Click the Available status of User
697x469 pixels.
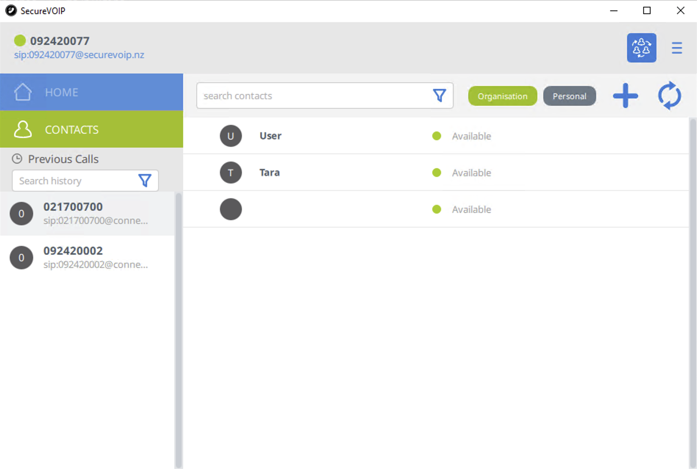coord(472,136)
